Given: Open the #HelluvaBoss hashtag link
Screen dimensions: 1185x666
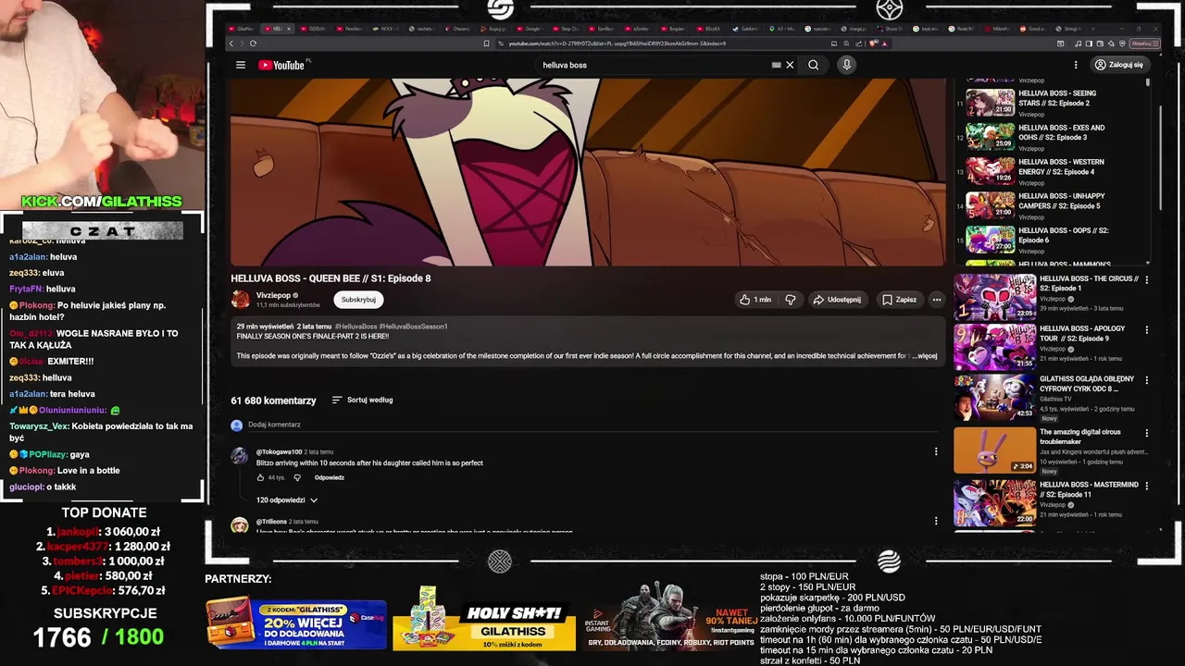Looking at the screenshot, I should coord(355,327).
